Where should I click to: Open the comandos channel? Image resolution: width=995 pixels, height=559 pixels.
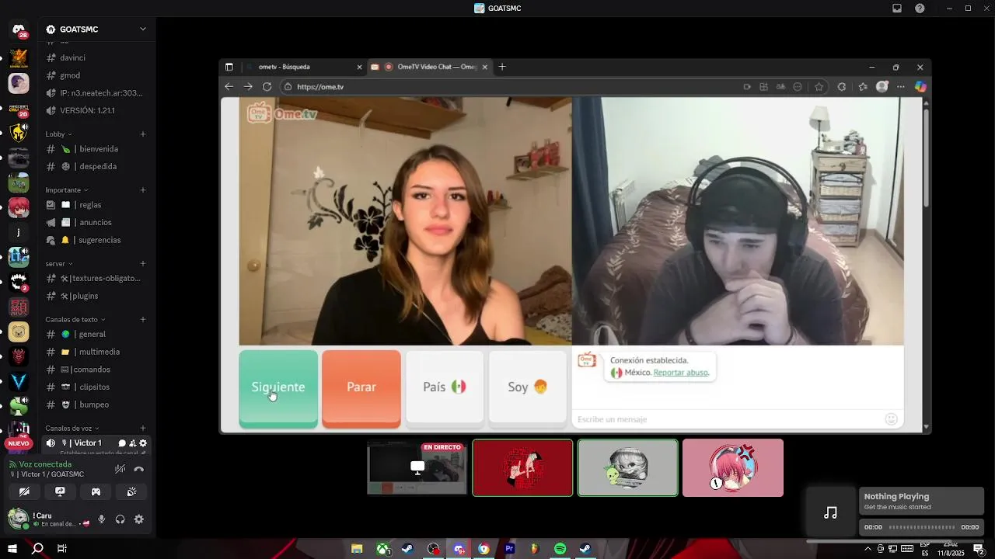[96, 370]
